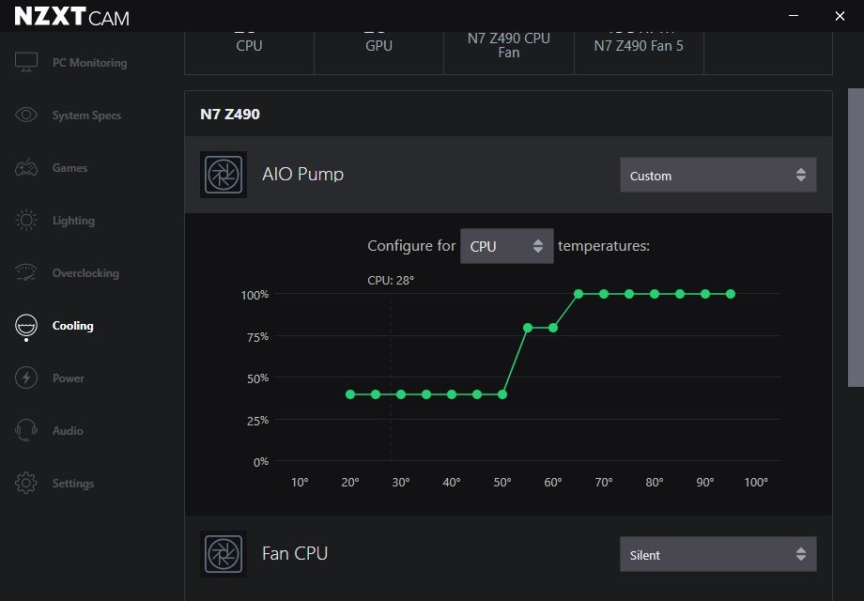Select the N7 Z490 CPU Fan tile
This screenshot has height=601, width=864.
click(509, 53)
